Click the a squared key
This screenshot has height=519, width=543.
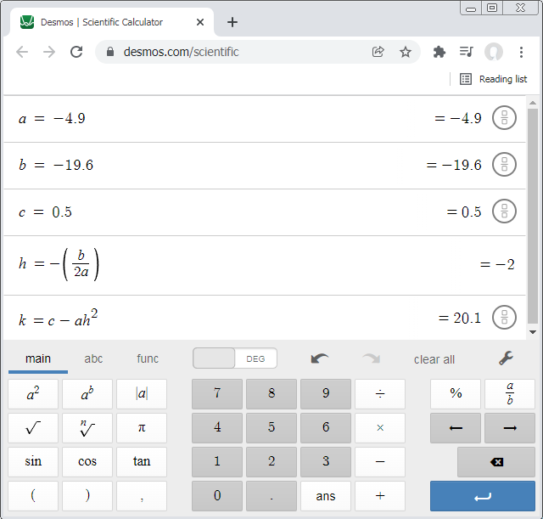pyautogui.click(x=33, y=394)
